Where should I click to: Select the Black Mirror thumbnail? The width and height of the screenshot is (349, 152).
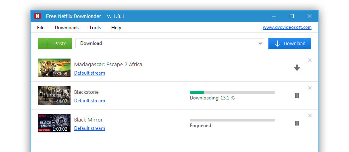(x=54, y=123)
